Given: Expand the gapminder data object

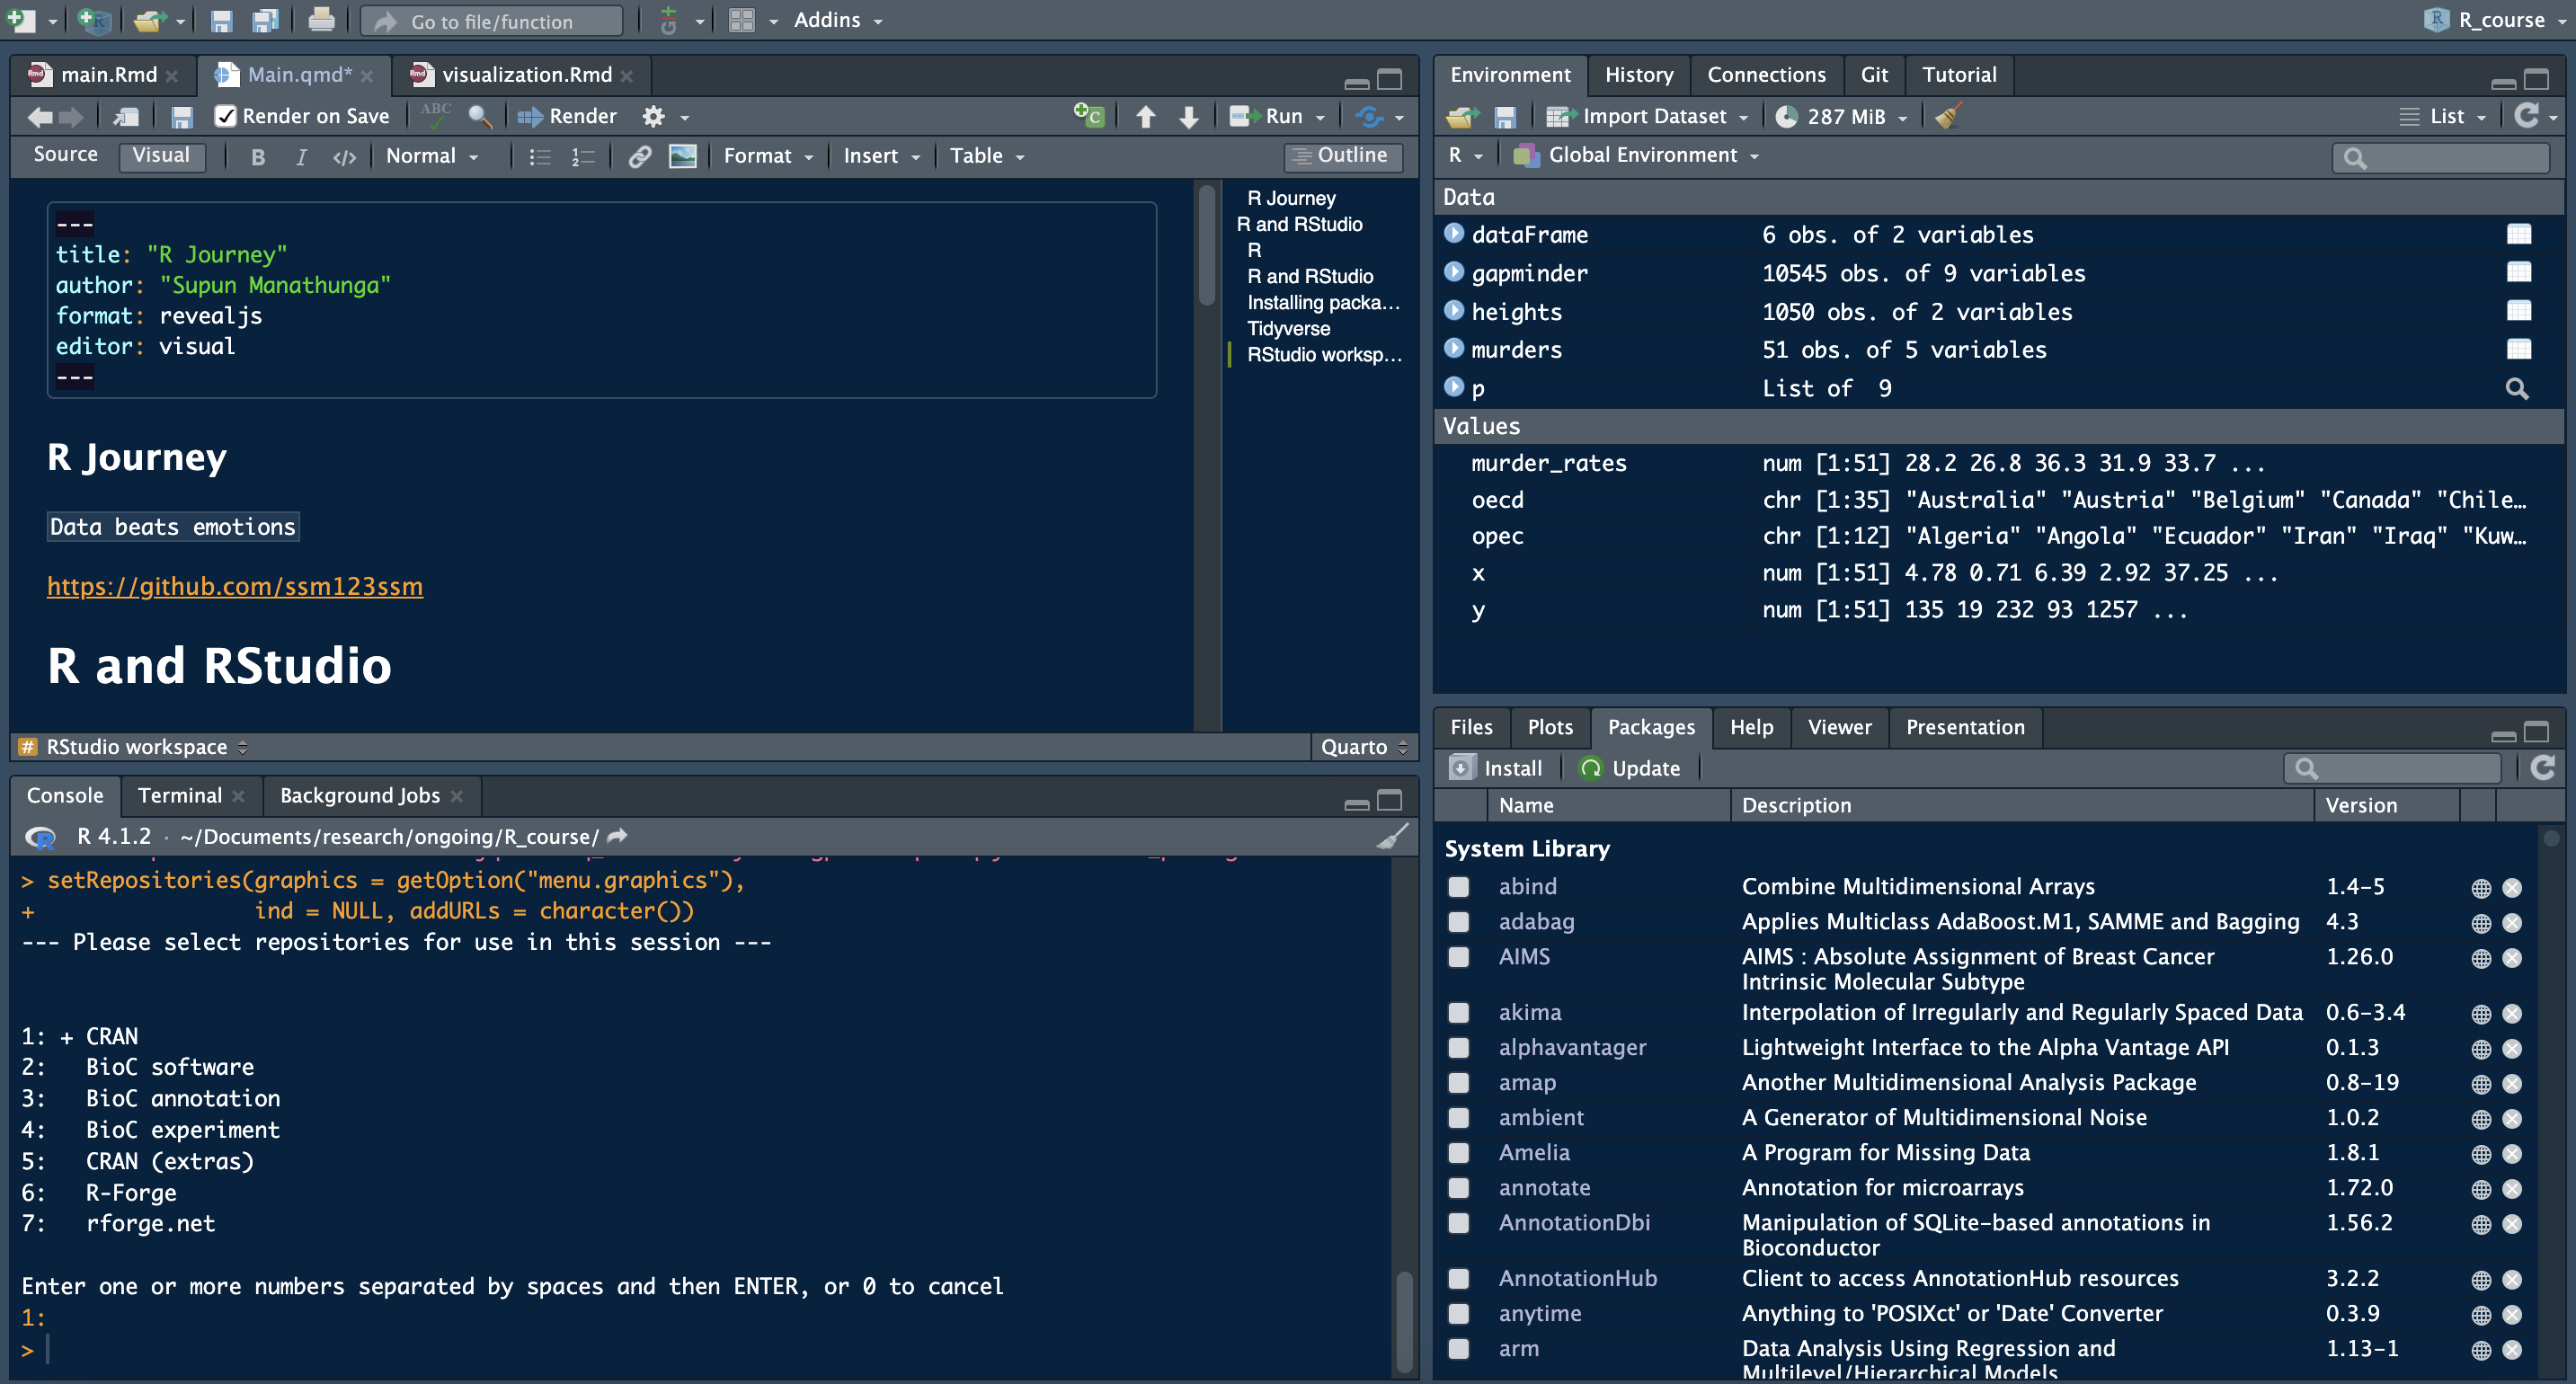Looking at the screenshot, I should click(1454, 272).
